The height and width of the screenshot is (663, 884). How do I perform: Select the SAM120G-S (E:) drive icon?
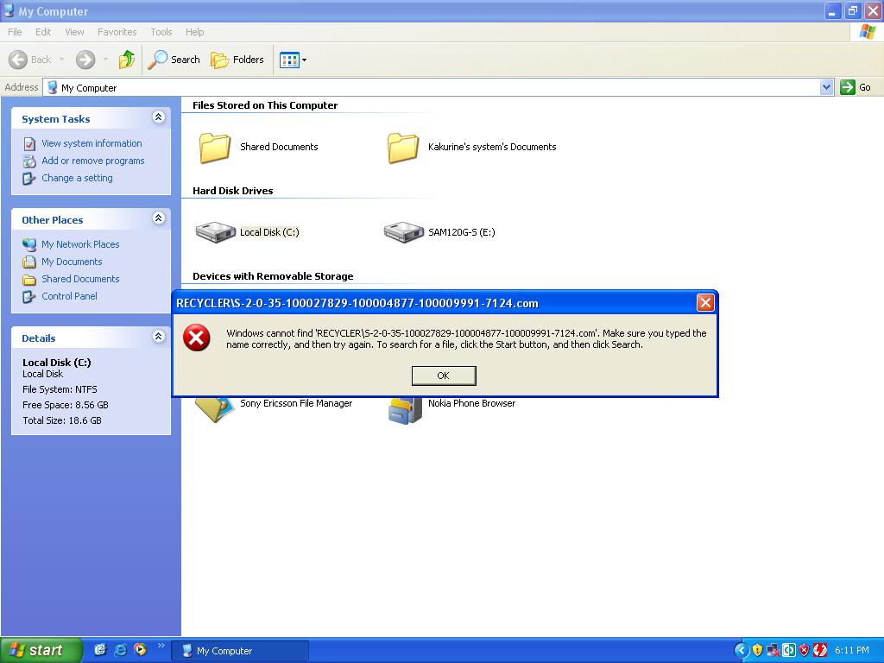pyautogui.click(x=404, y=231)
